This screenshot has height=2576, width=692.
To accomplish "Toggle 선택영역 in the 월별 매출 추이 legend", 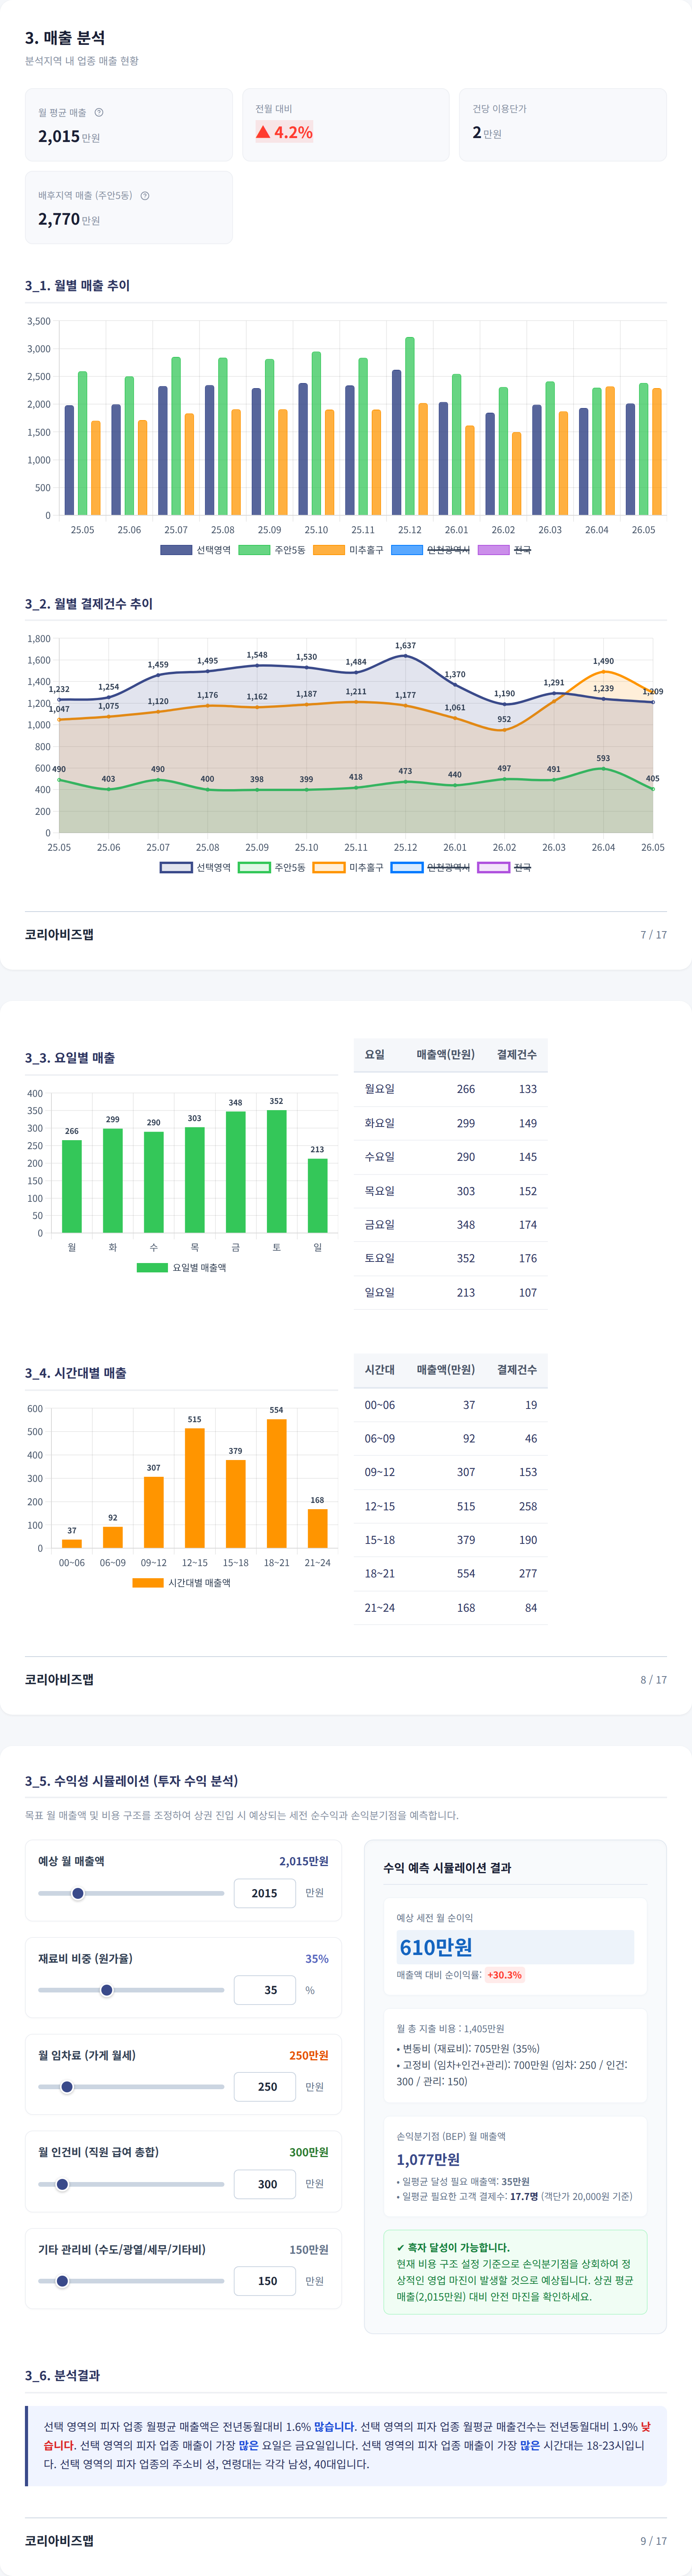I will [196, 550].
